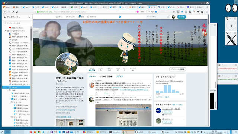The height and width of the screenshot is (134, 238).
Task: Open Moments (モーメント) in Twitter header
Action: click(x=70, y=17)
